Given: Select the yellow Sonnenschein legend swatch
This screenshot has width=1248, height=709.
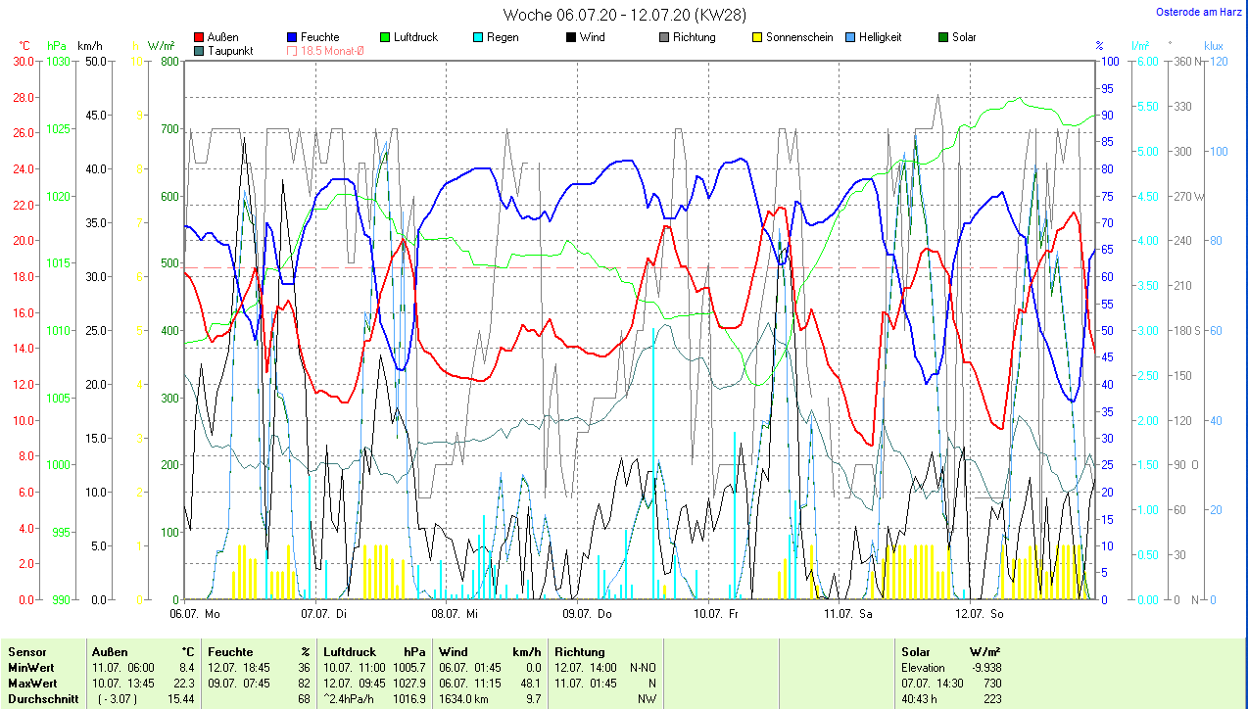Looking at the screenshot, I should 757,37.
